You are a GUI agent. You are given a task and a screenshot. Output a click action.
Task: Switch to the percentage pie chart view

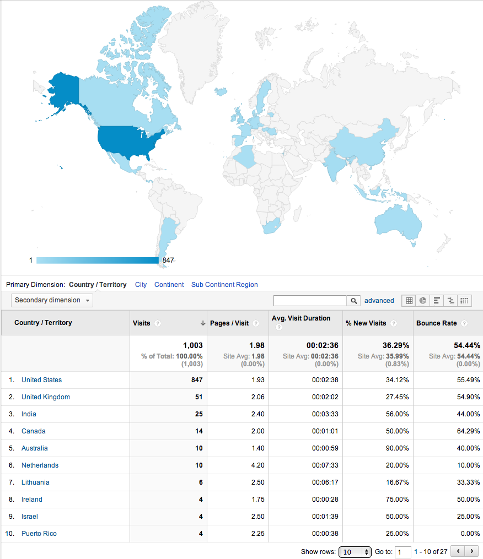point(423,301)
